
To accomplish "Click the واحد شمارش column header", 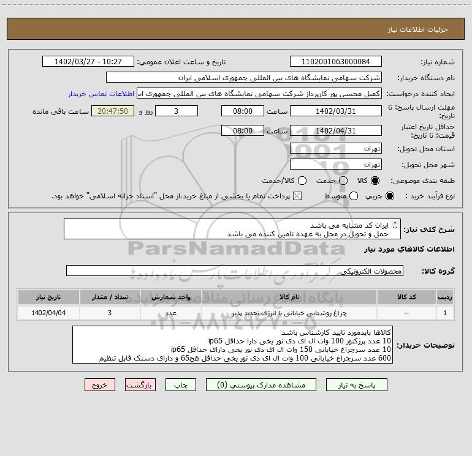I will pos(170,297).
